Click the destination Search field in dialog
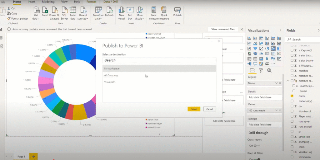 point(159,60)
